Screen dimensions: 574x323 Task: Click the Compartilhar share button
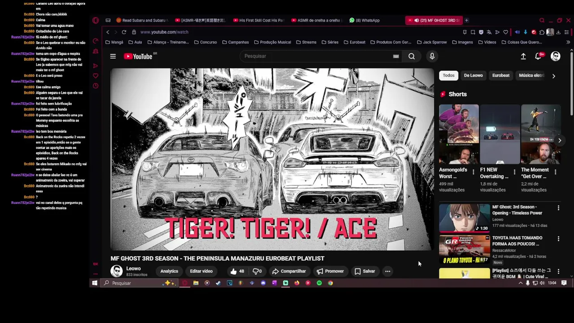point(289,271)
